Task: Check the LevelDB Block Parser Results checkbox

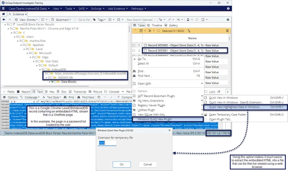Action: click(x=11, y=24)
